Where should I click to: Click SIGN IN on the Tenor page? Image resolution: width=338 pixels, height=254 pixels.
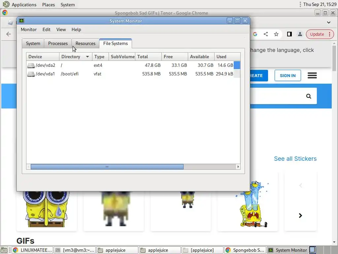287,76
